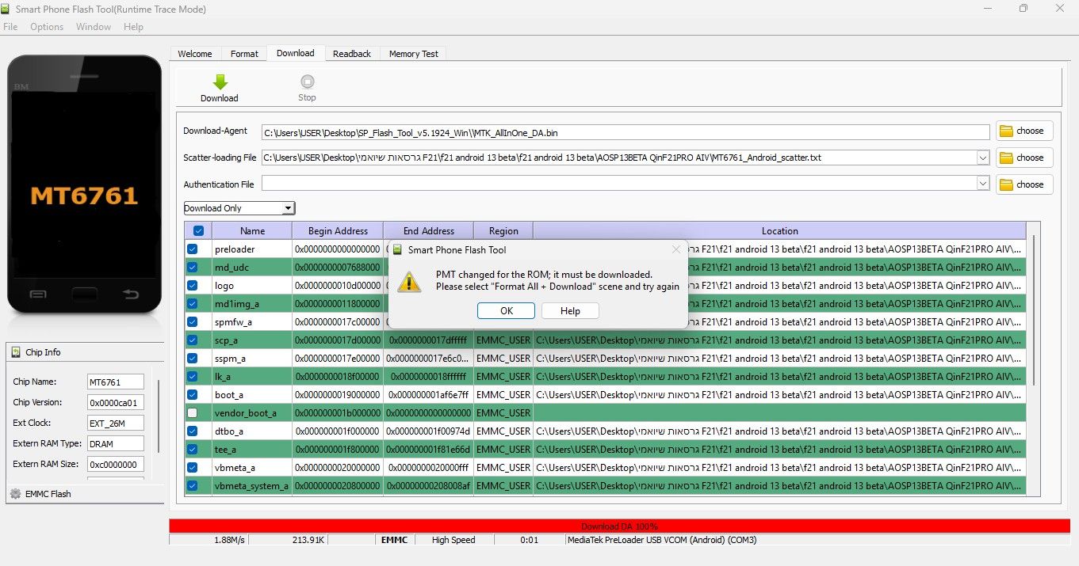Viewport: 1079px width, 566px height.
Task: Toggle the select-all checkbox in header
Action: [x=198, y=231]
